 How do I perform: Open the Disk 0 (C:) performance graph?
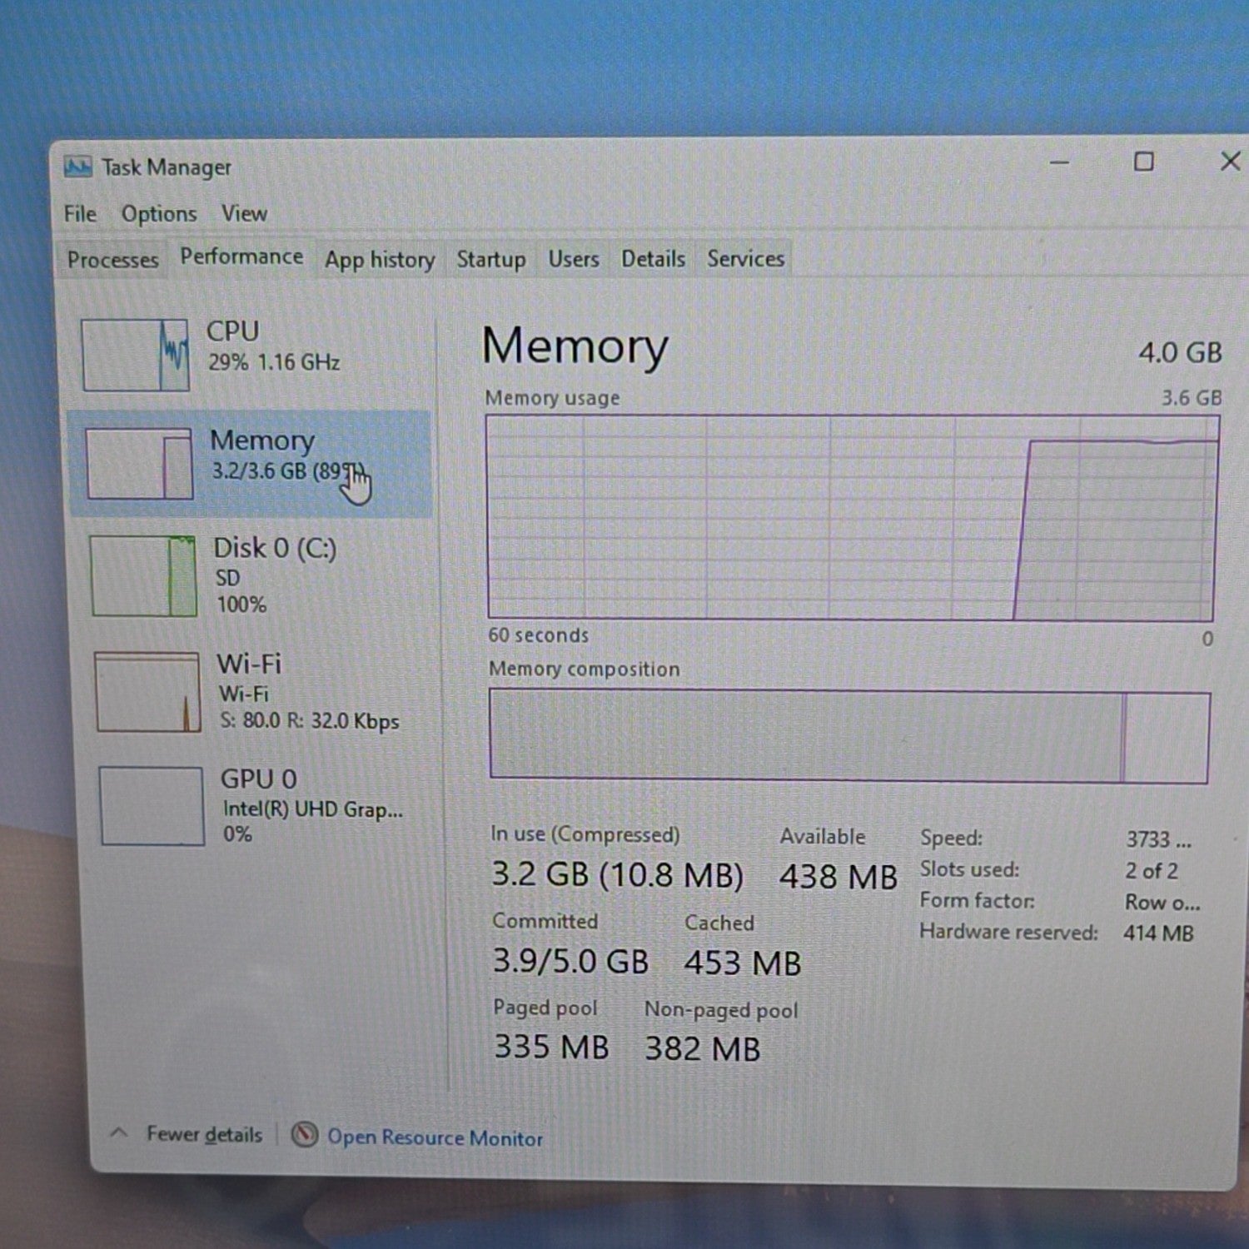tap(144, 576)
